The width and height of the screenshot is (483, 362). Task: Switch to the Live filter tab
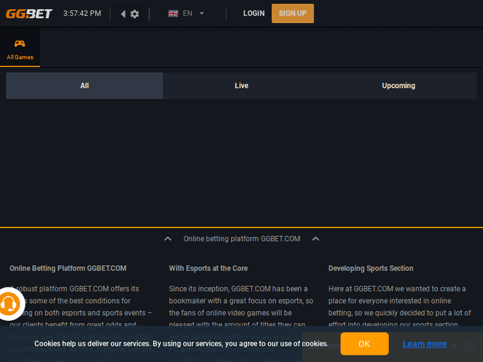point(241,86)
